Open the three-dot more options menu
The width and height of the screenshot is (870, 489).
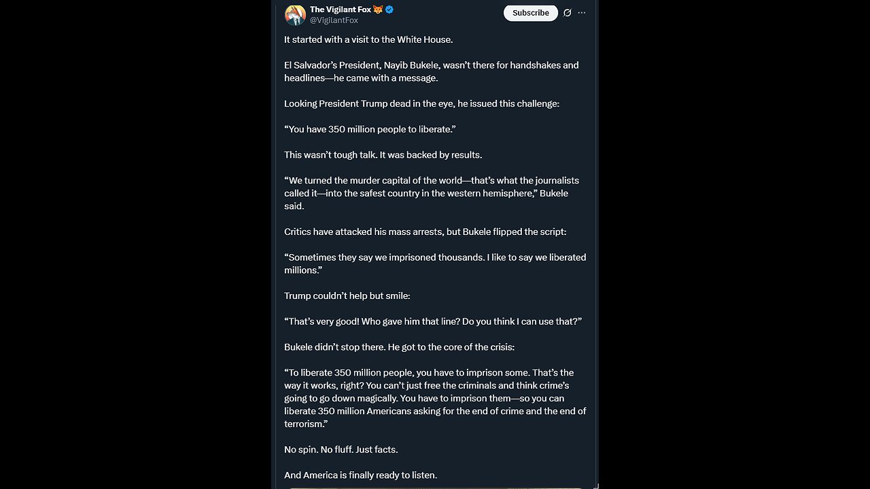click(x=582, y=13)
